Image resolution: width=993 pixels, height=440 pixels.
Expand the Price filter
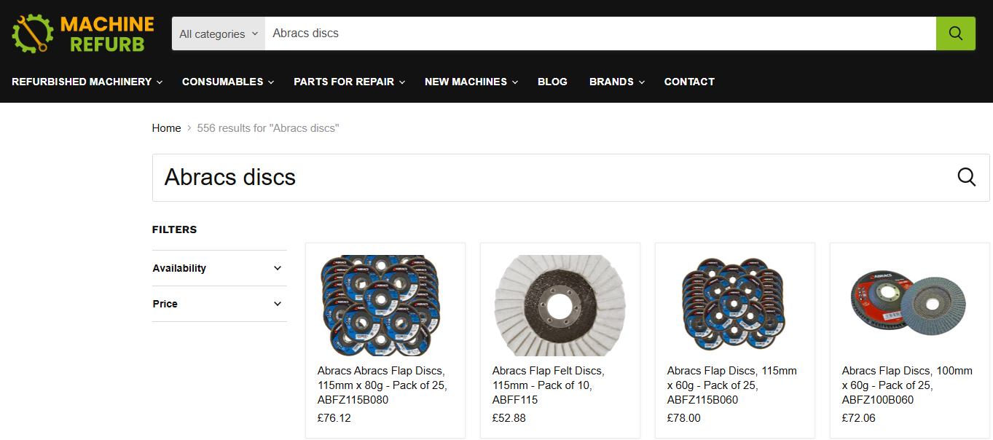pos(219,304)
